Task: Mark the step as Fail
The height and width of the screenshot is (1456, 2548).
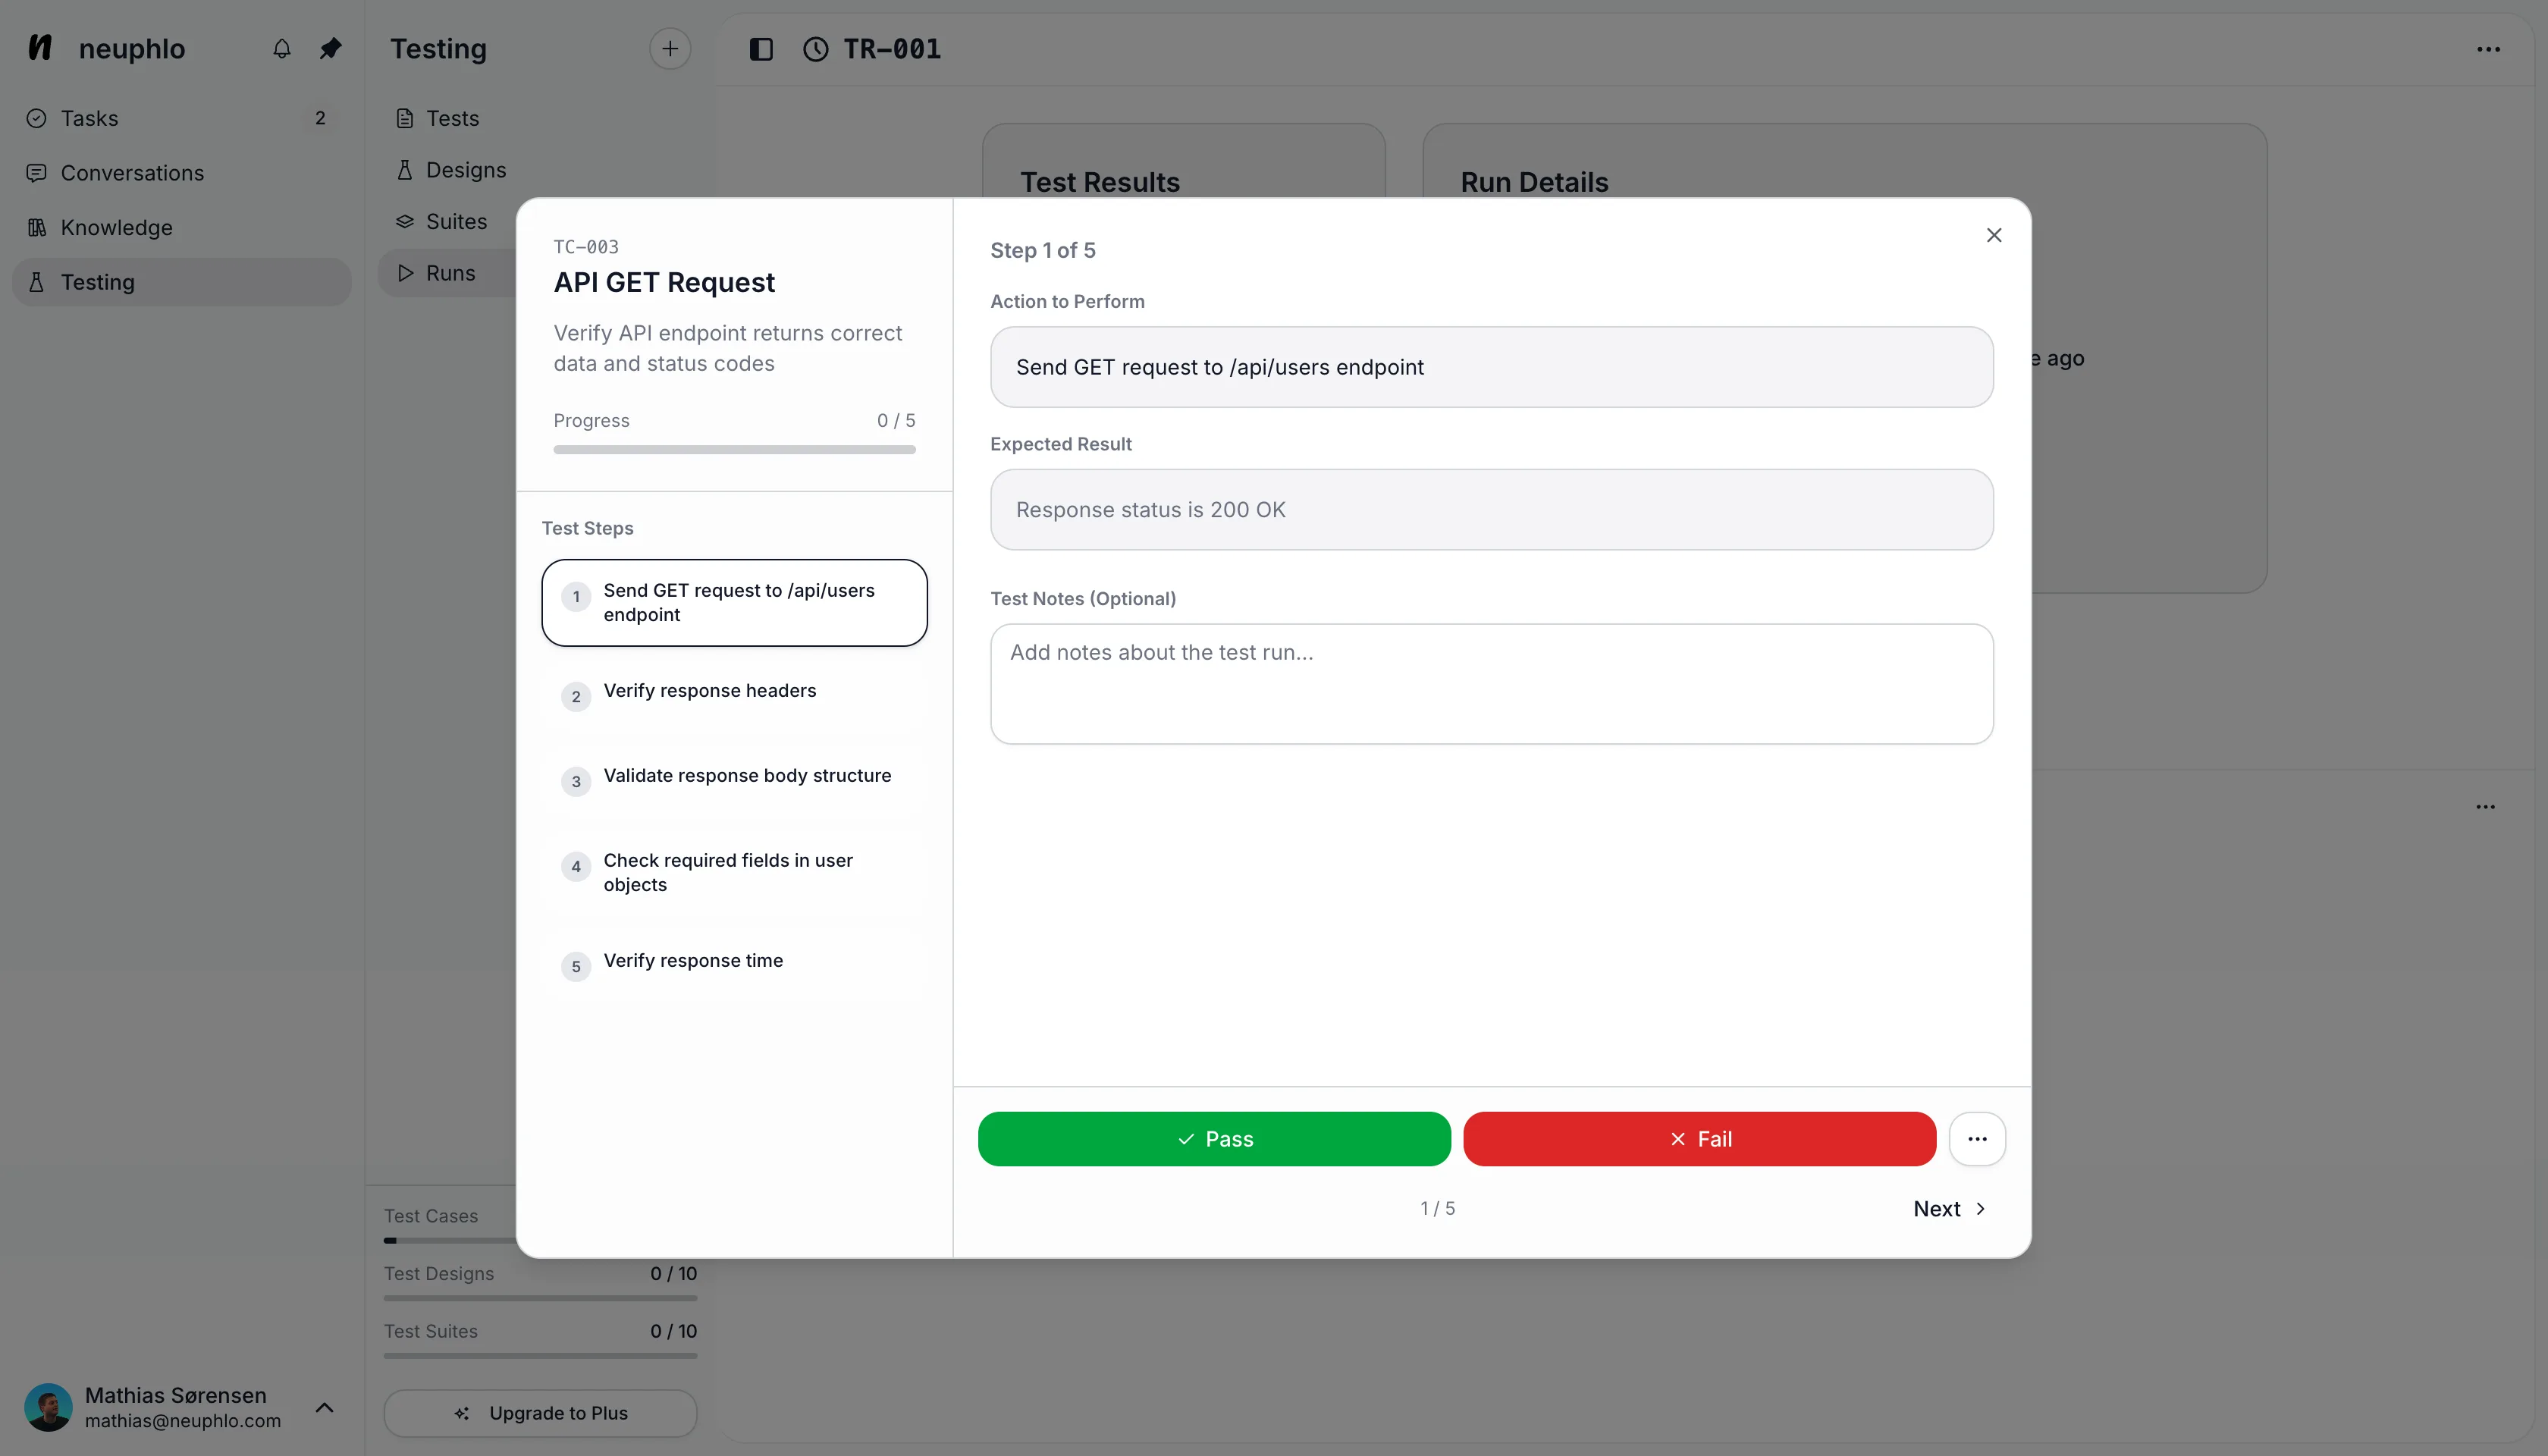Action: coord(1699,1139)
